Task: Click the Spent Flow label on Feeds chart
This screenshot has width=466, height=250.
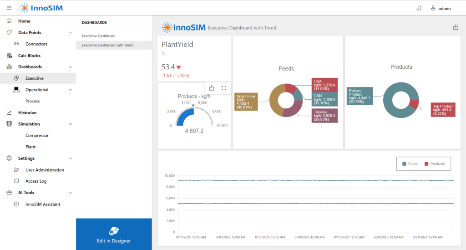Action: (x=246, y=102)
